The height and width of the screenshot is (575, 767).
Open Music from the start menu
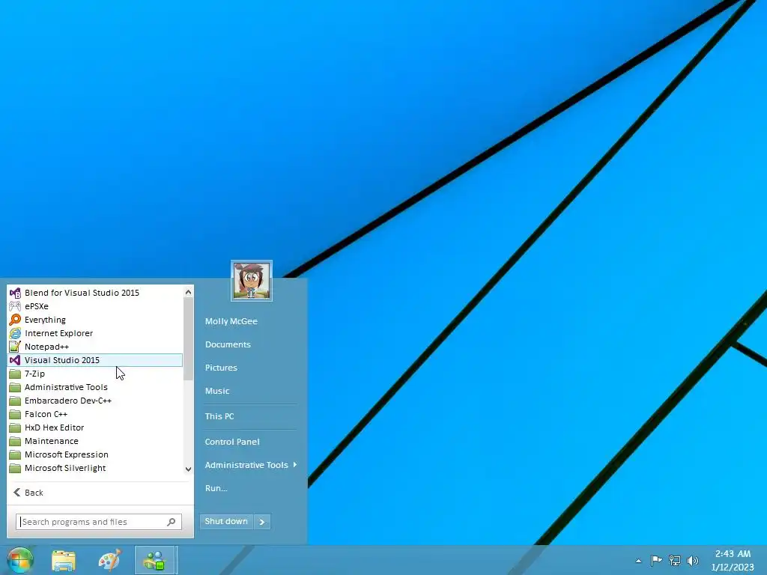[x=217, y=391]
